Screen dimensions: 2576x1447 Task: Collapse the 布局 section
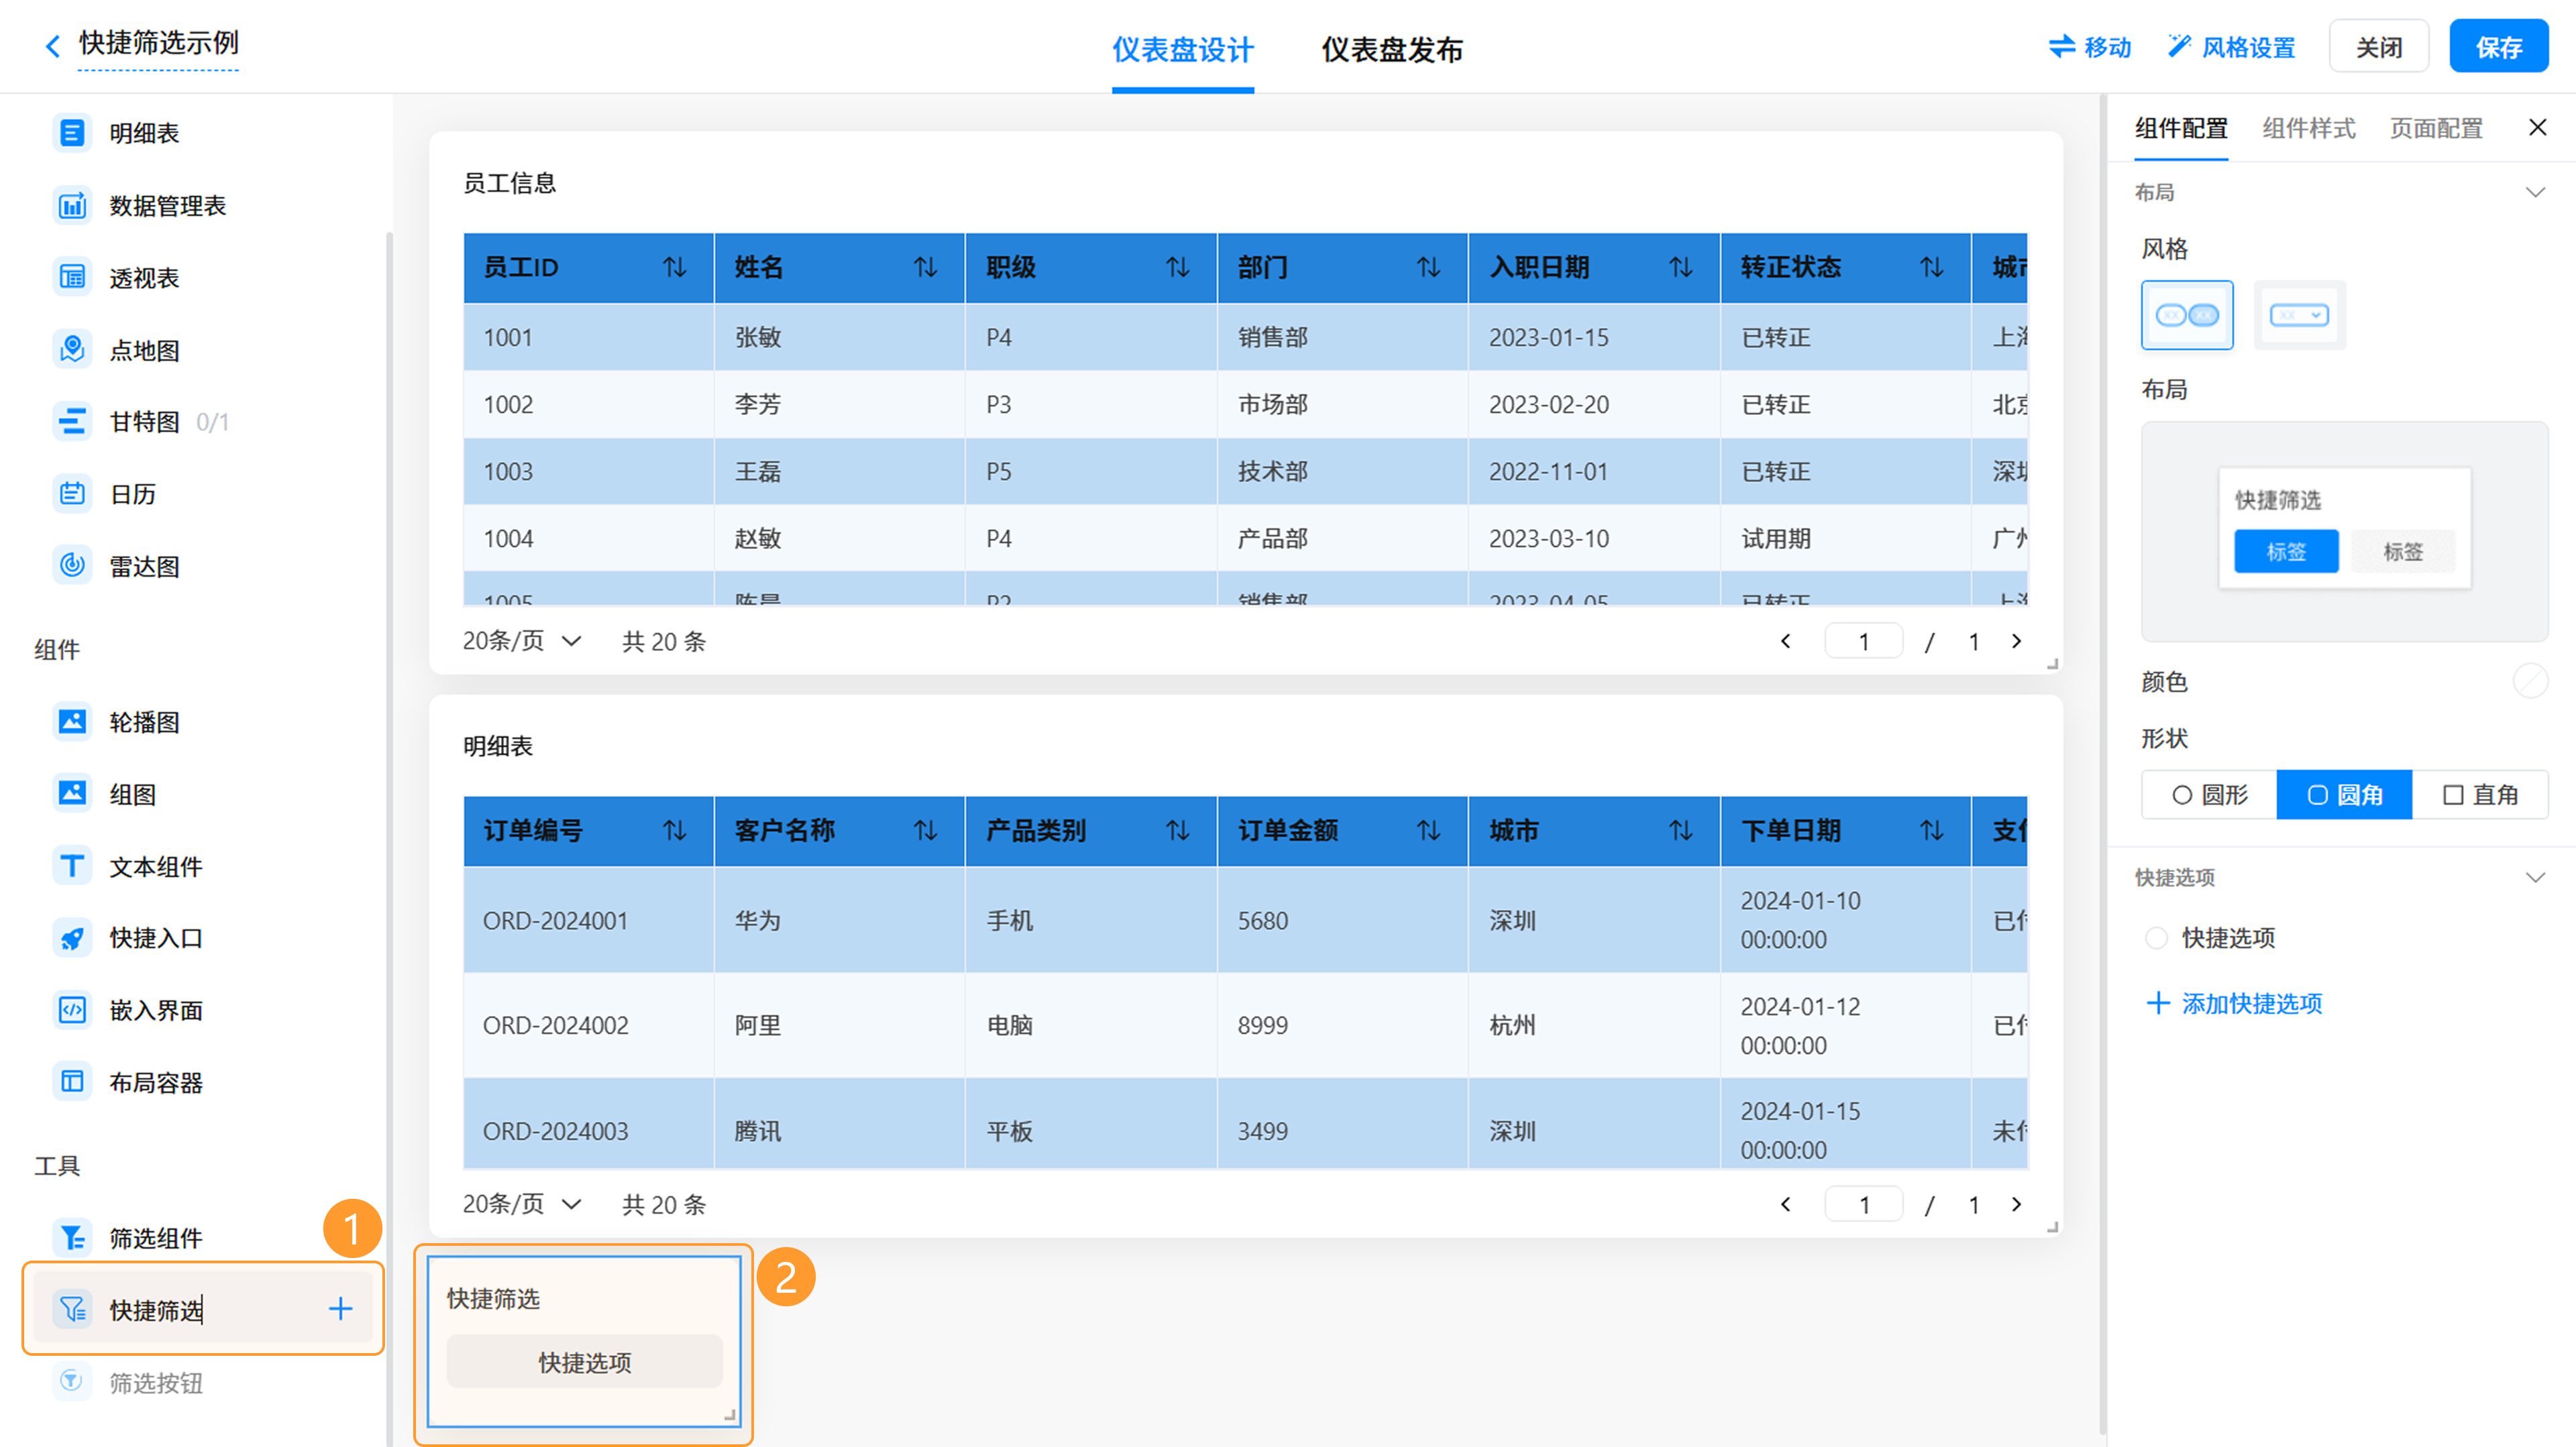[2535, 193]
